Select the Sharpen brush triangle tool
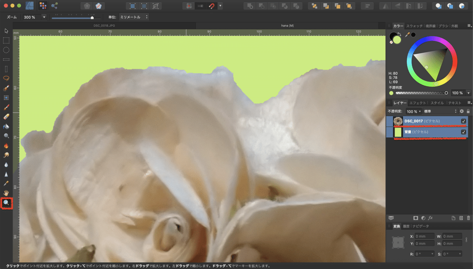 tap(6, 174)
